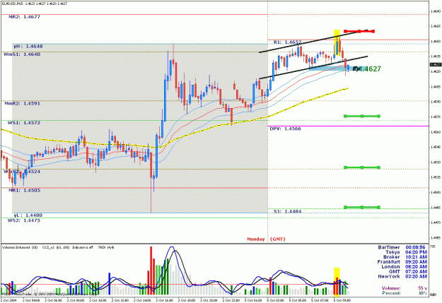Select the WmS1: 1.4640 level label

point(22,54)
